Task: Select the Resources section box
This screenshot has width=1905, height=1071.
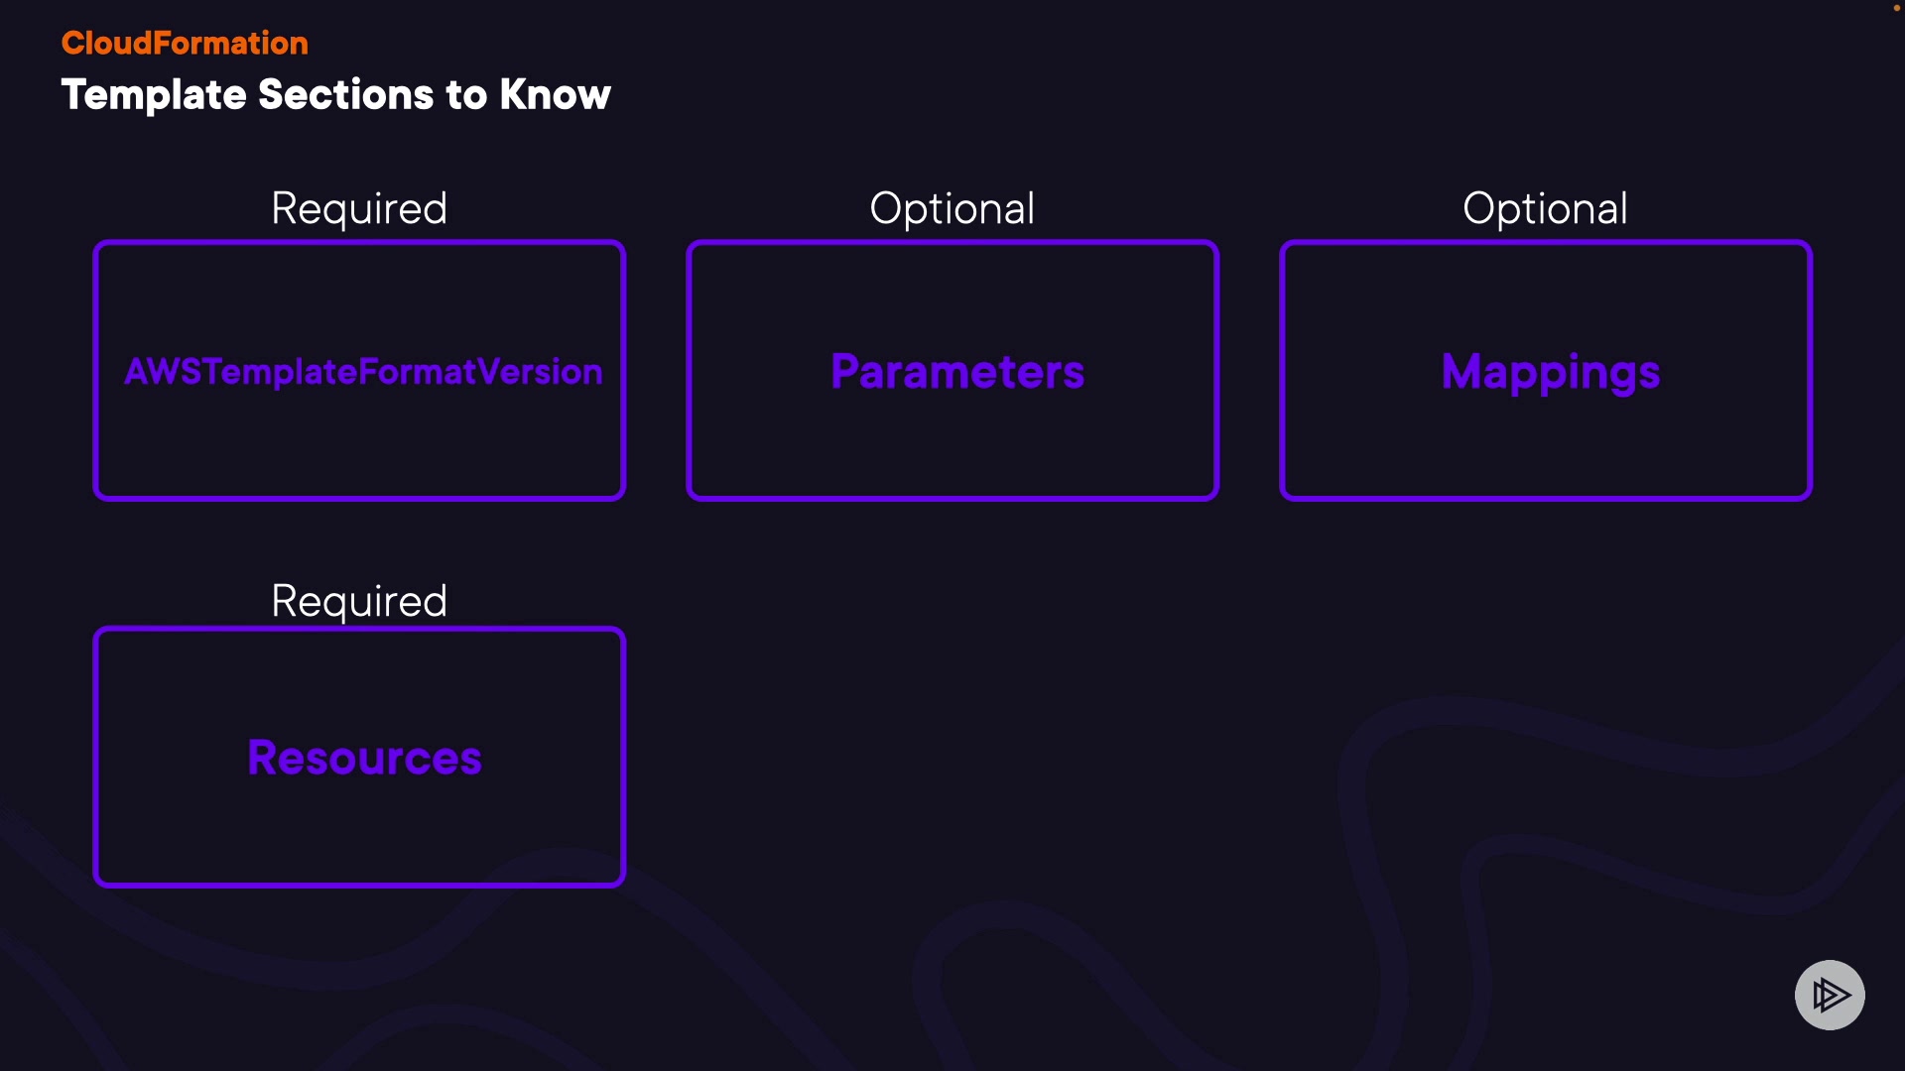Action: tap(359, 757)
